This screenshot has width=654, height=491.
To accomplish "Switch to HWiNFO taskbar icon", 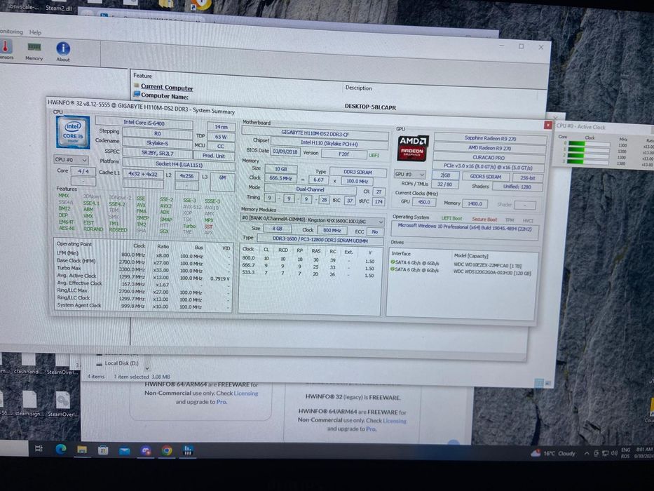I will (x=188, y=450).
